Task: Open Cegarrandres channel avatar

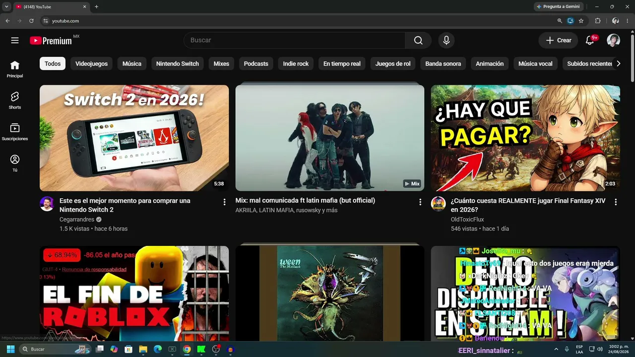Action: coord(47,204)
